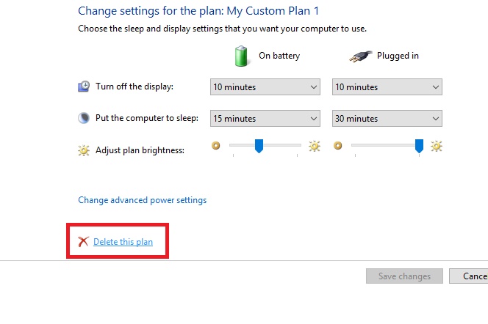Open the On battery sleep dropdown showing 15 minutes
The width and height of the screenshot is (488, 324).
tap(265, 118)
